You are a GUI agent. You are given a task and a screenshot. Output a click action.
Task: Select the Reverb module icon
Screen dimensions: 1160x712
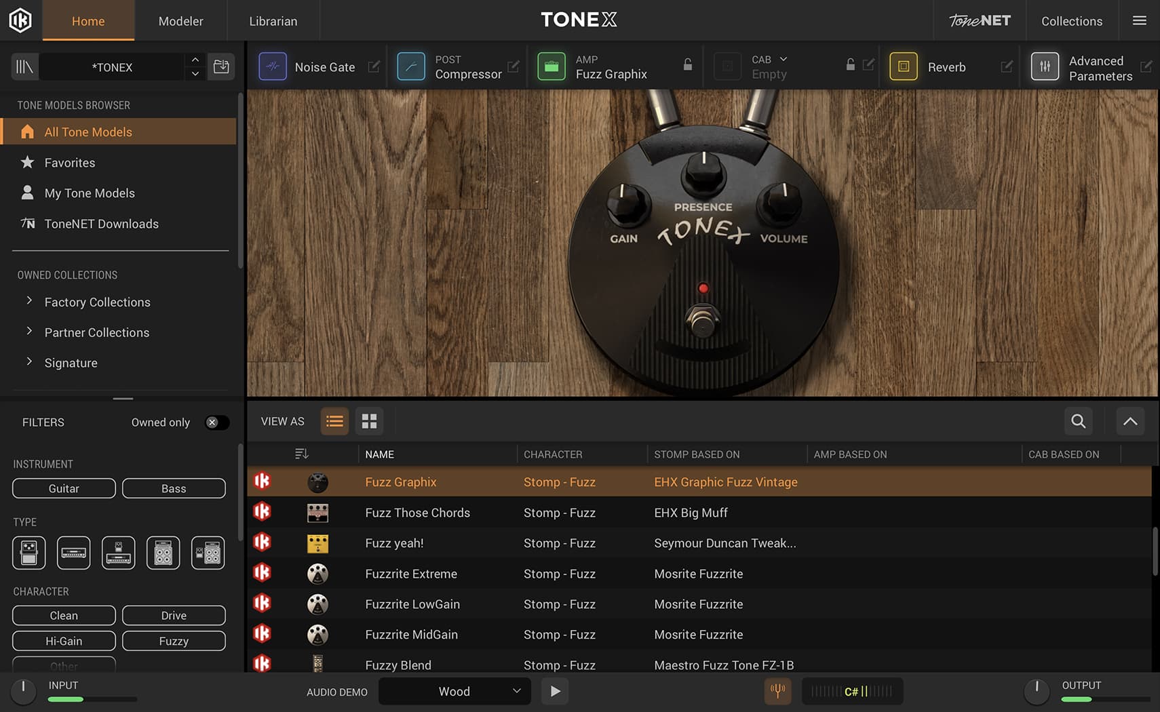point(903,66)
